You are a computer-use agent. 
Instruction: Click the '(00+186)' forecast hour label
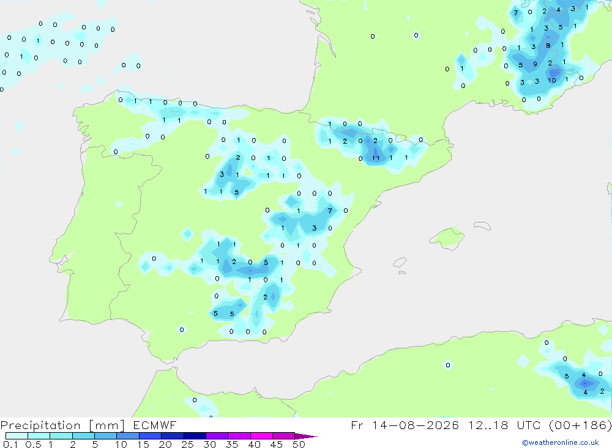(x=580, y=425)
